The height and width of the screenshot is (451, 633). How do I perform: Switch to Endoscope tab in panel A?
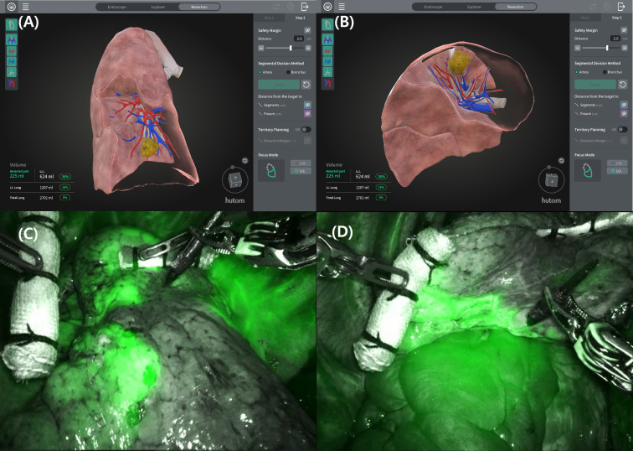[116, 7]
